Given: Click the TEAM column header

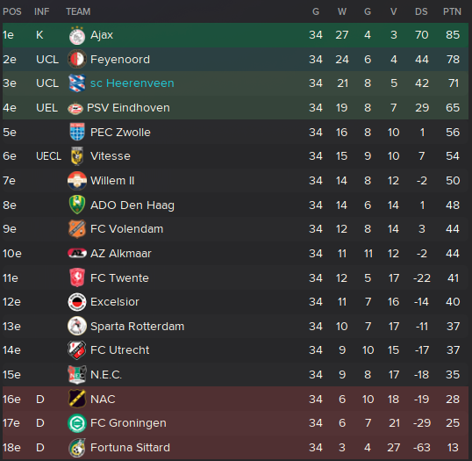Looking at the screenshot, I should [x=78, y=11].
